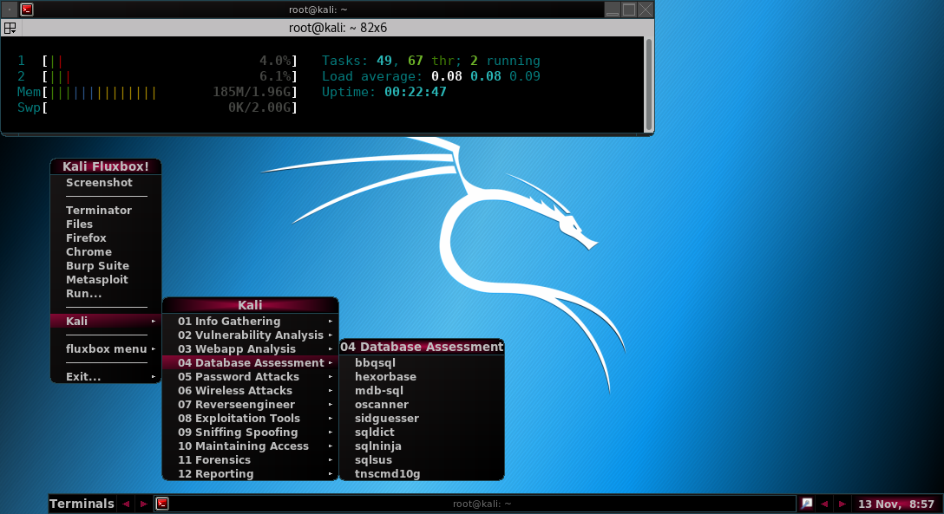Screen dimensions: 944x514
Task: Click the sticky button in terminal titlebar corner
Action: tap(9, 9)
